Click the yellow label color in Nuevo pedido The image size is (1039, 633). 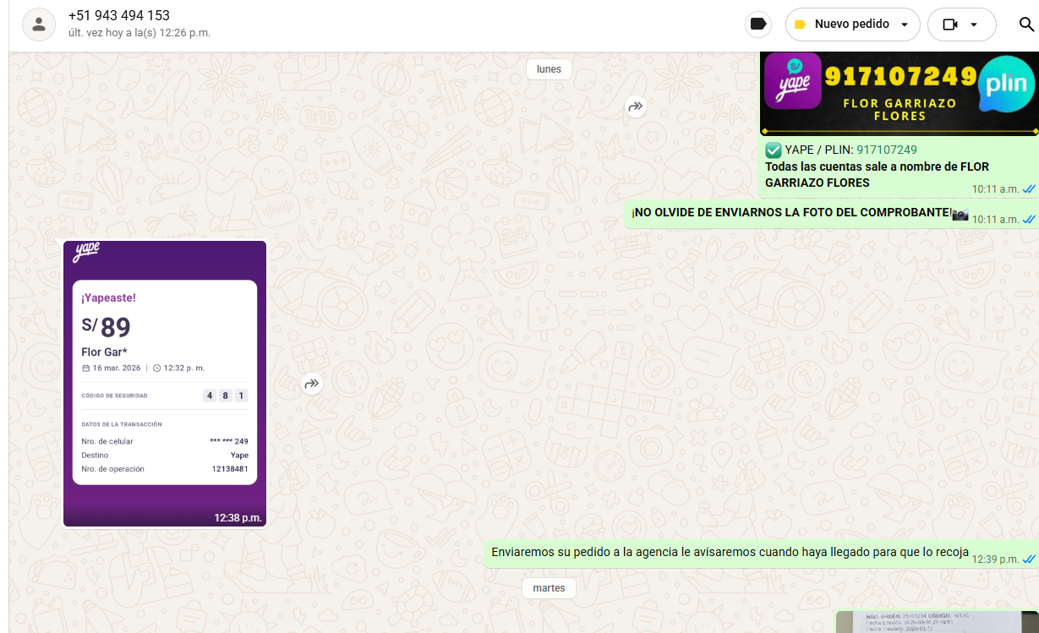(x=800, y=25)
